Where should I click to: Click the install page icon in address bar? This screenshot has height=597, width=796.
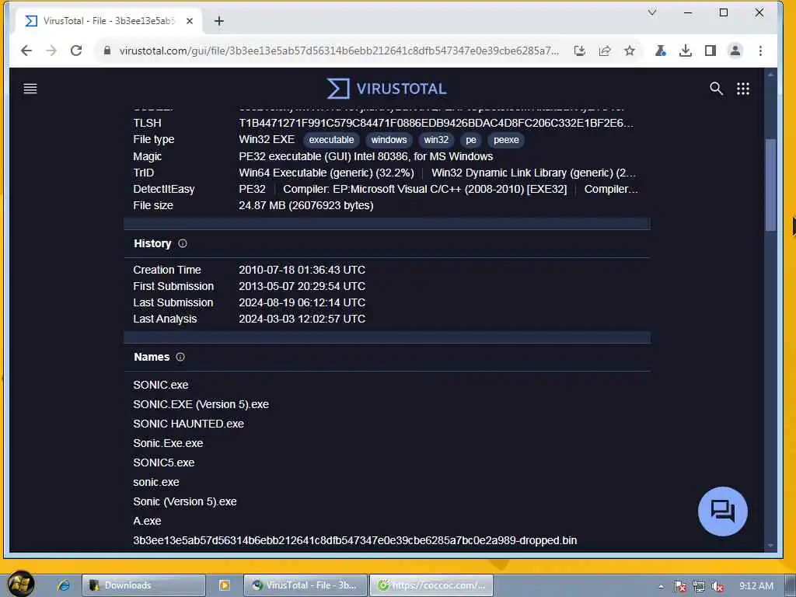click(x=580, y=51)
